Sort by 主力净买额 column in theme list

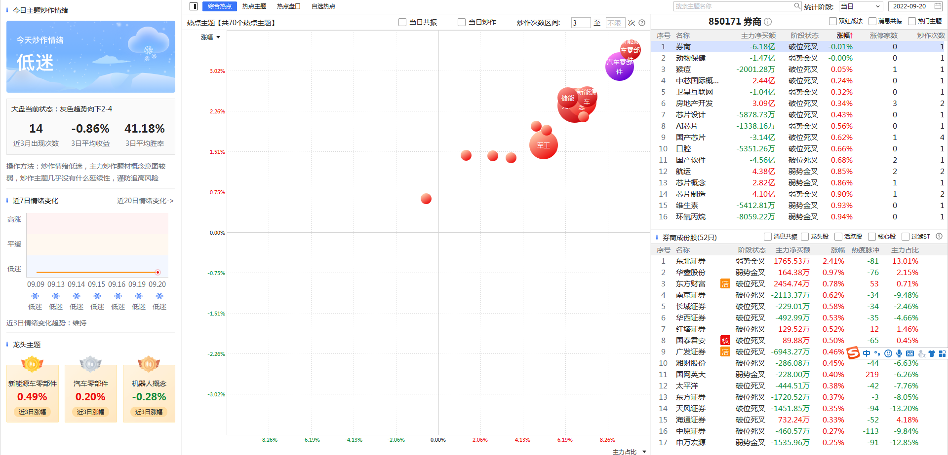pos(758,35)
